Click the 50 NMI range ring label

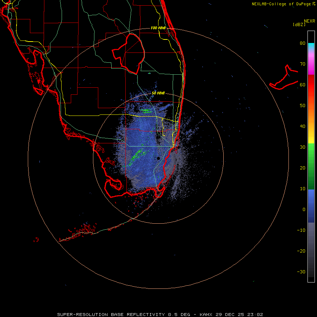pyautogui.click(x=158, y=93)
